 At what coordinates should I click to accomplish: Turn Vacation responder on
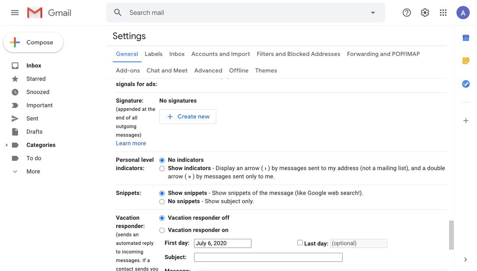tap(162, 230)
